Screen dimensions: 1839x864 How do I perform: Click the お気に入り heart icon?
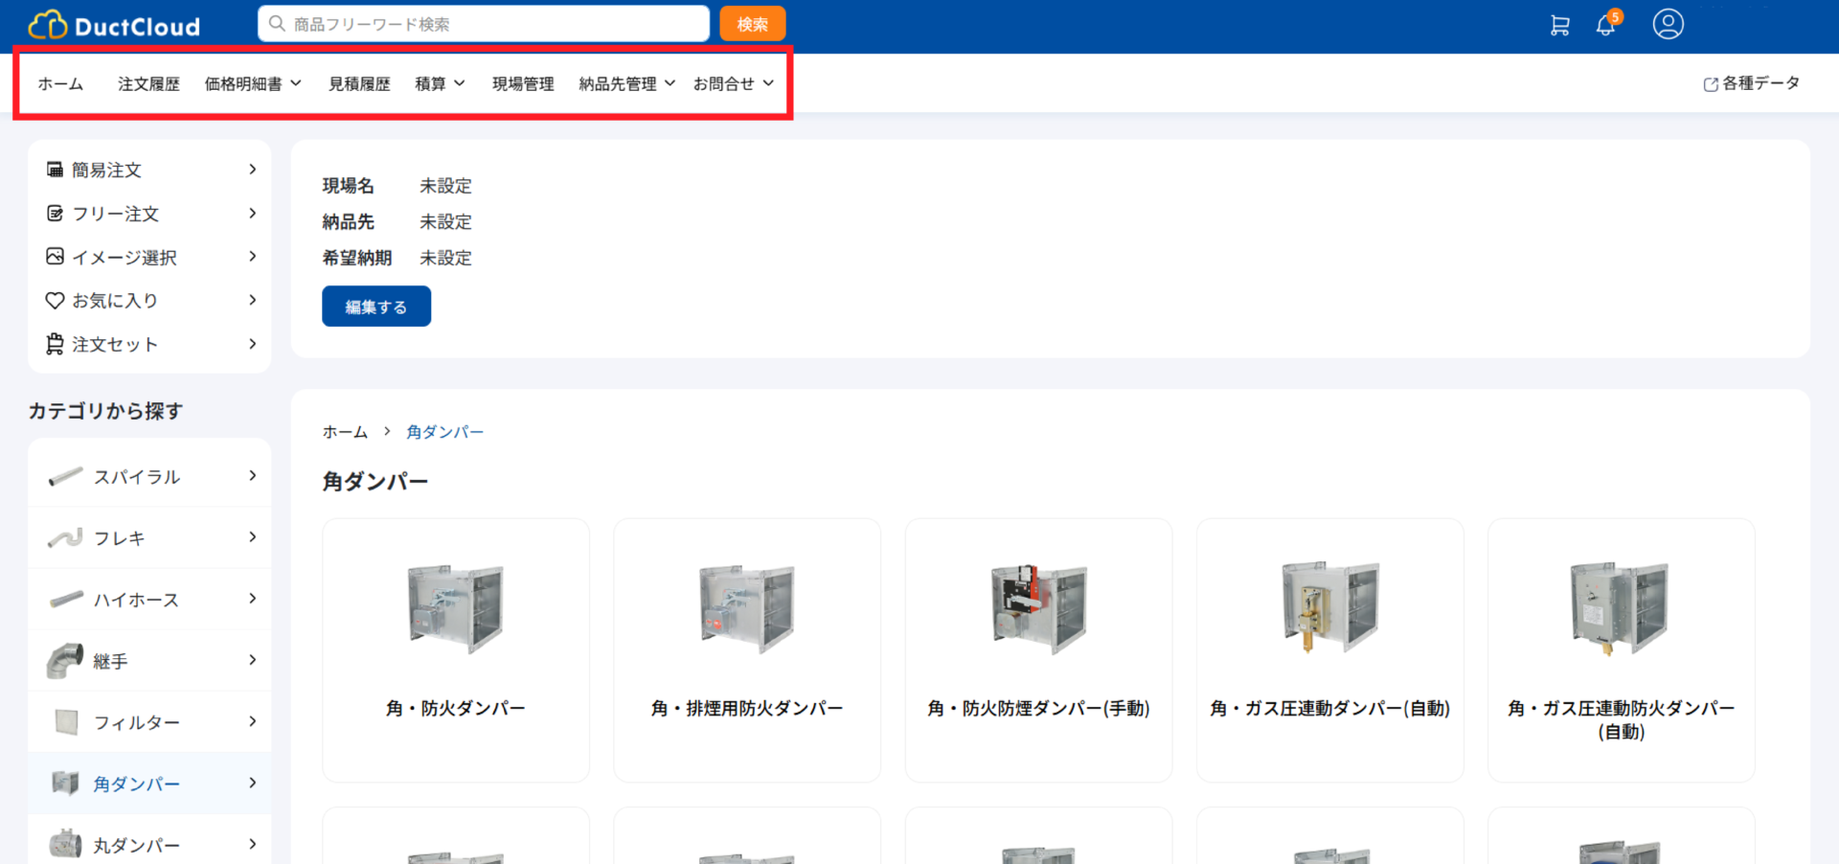55,301
